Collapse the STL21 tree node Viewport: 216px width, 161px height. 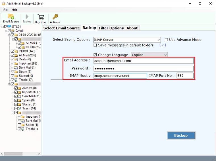tap(3, 27)
